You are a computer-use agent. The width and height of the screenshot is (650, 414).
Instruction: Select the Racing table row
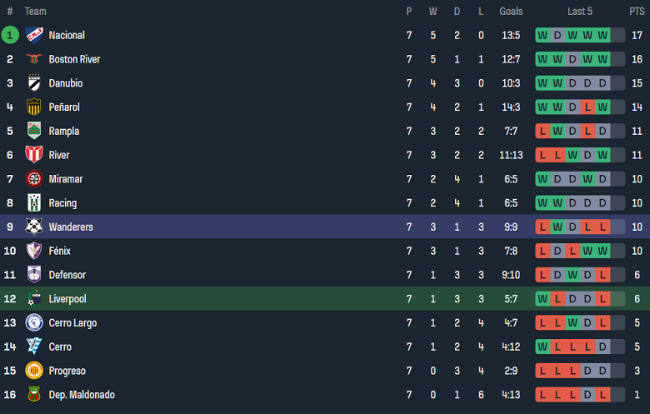[x=325, y=203]
